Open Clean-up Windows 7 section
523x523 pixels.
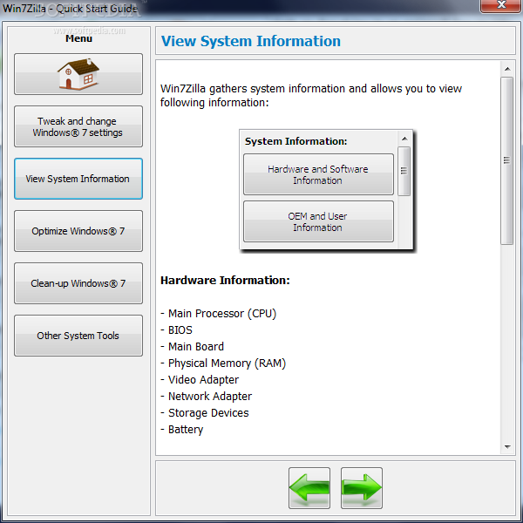[78, 283]
